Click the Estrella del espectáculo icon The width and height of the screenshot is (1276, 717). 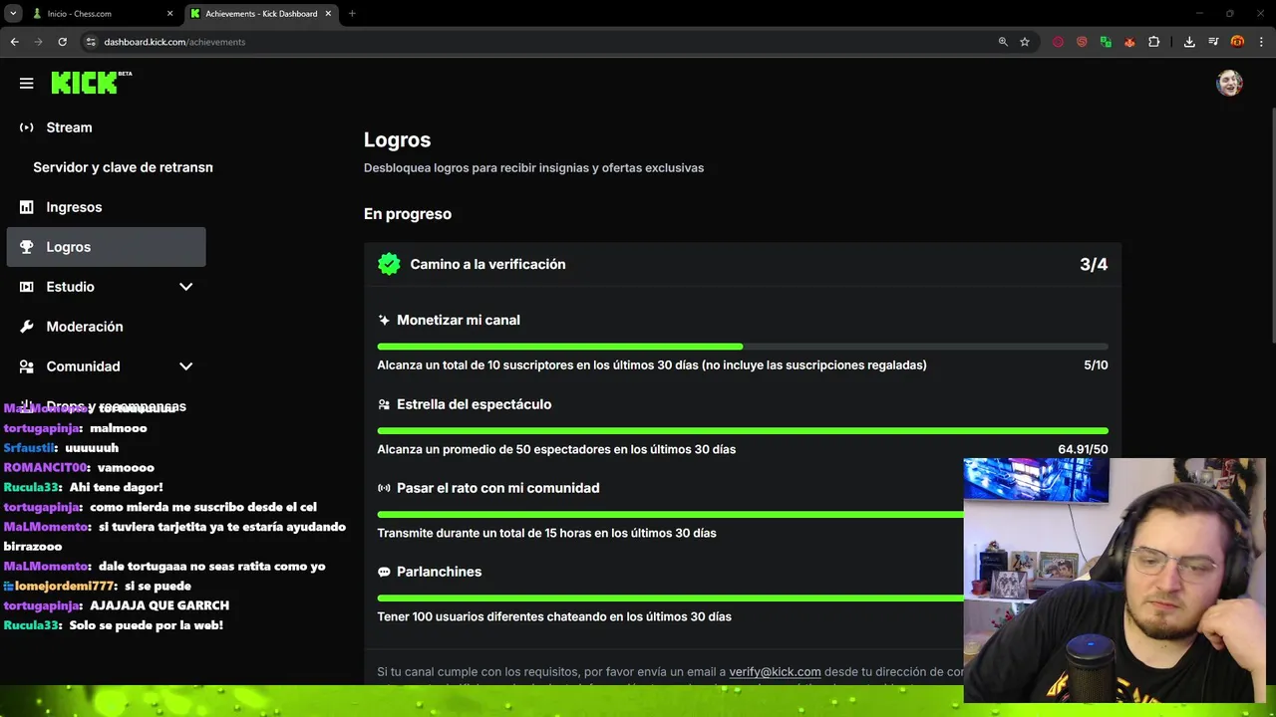(384, 404)
